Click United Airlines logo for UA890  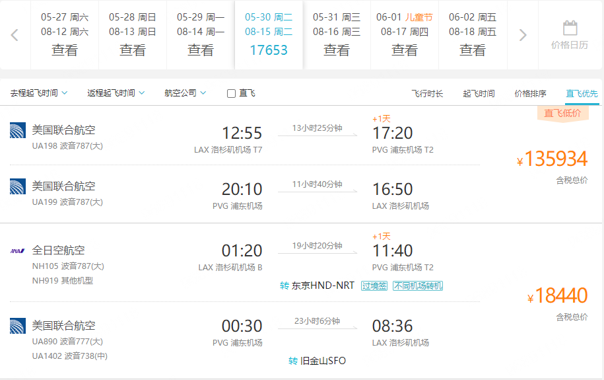click(18, 326)
